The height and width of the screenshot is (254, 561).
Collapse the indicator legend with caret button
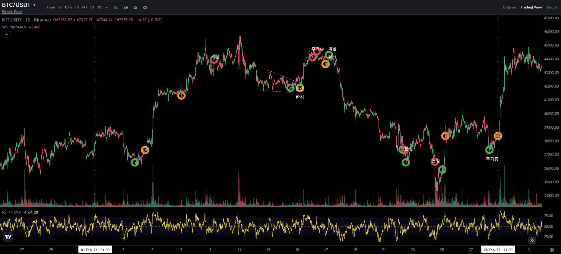(x=6, y=34)
